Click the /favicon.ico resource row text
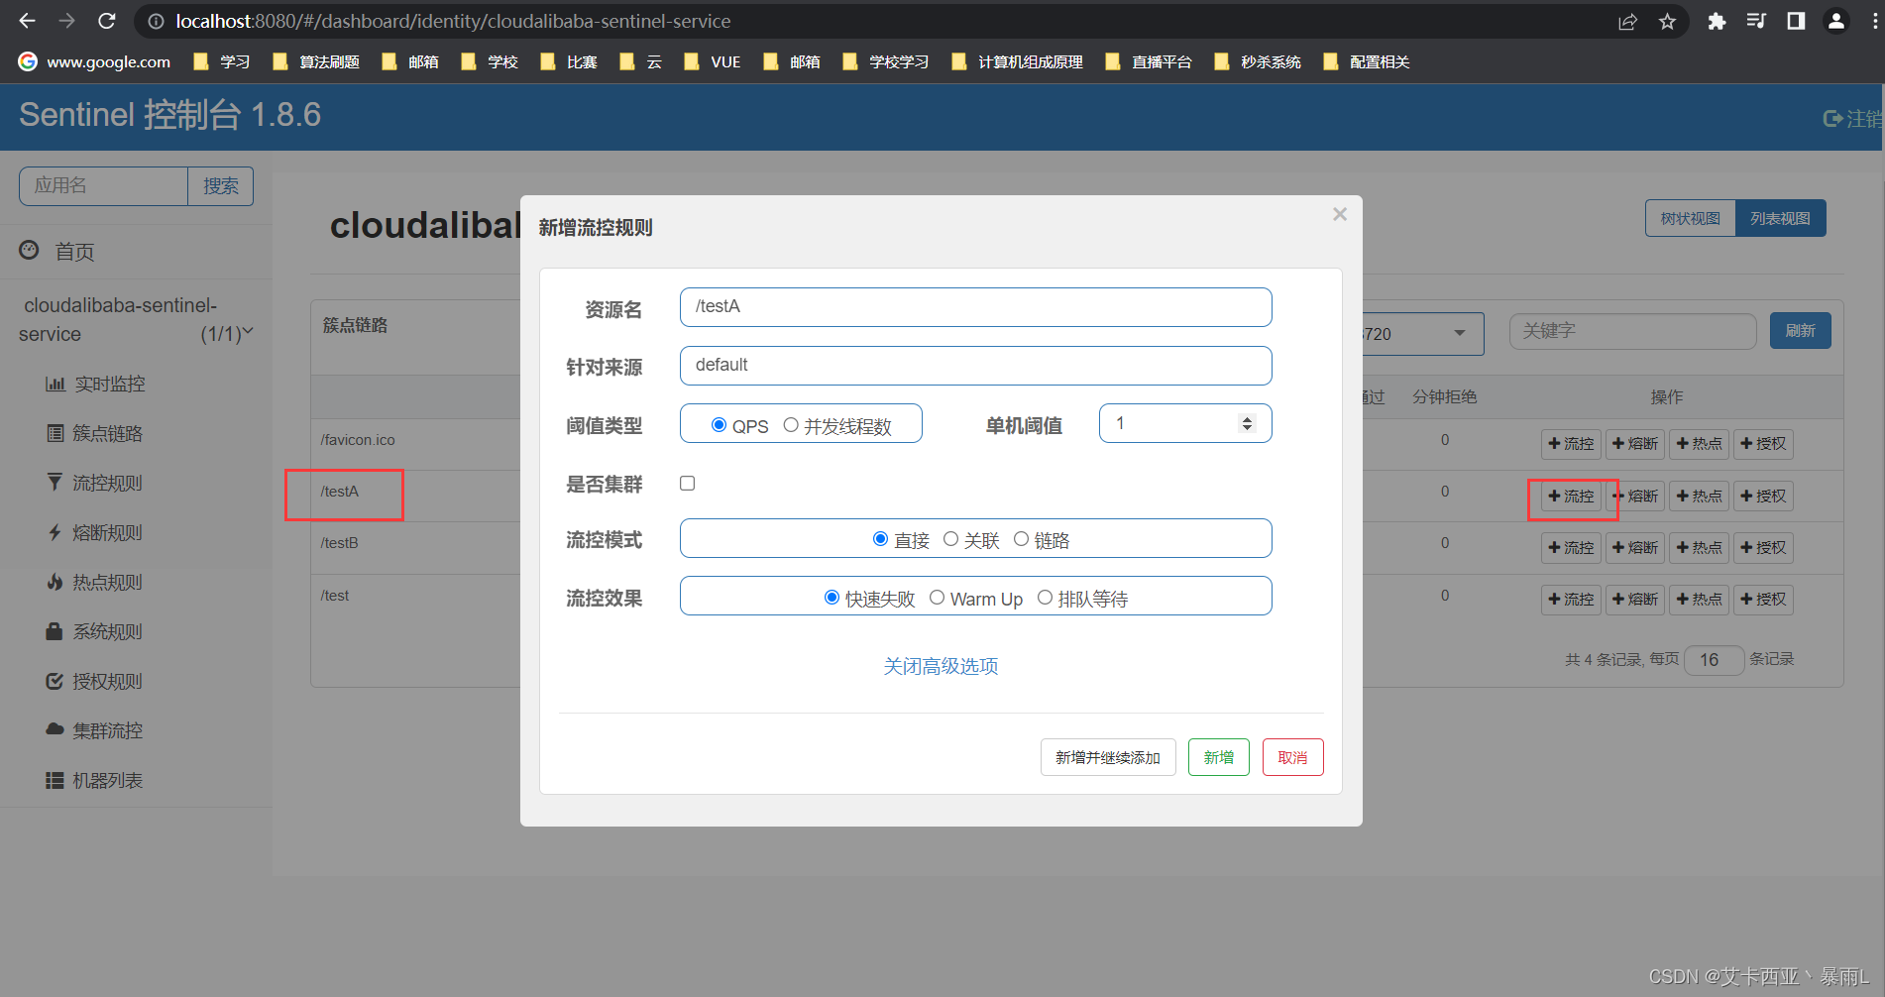This screenshot has height=997, width=1885. [358, 440]
